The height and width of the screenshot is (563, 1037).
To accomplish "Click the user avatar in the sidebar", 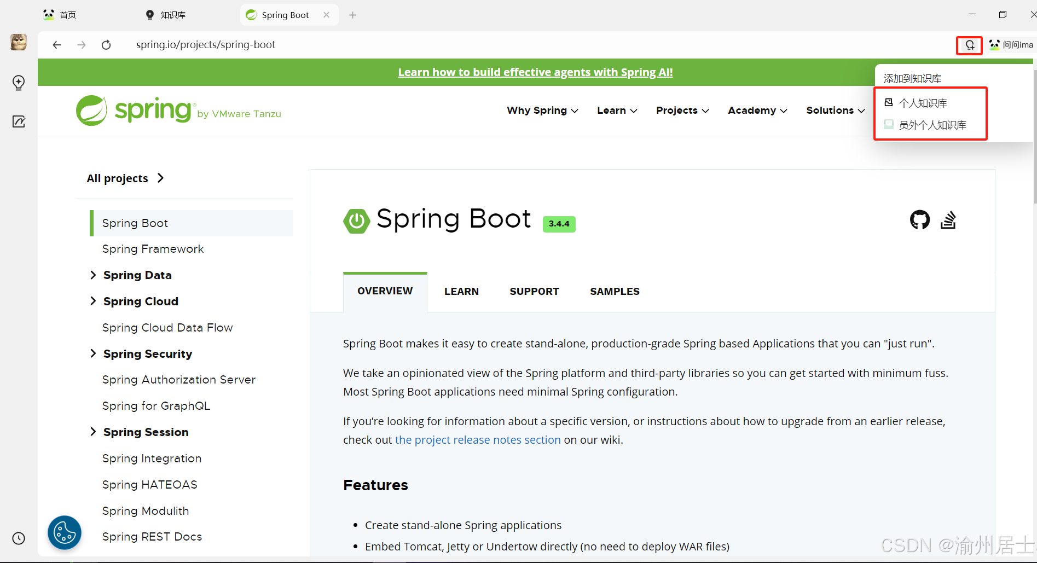I will coord(19,42).
